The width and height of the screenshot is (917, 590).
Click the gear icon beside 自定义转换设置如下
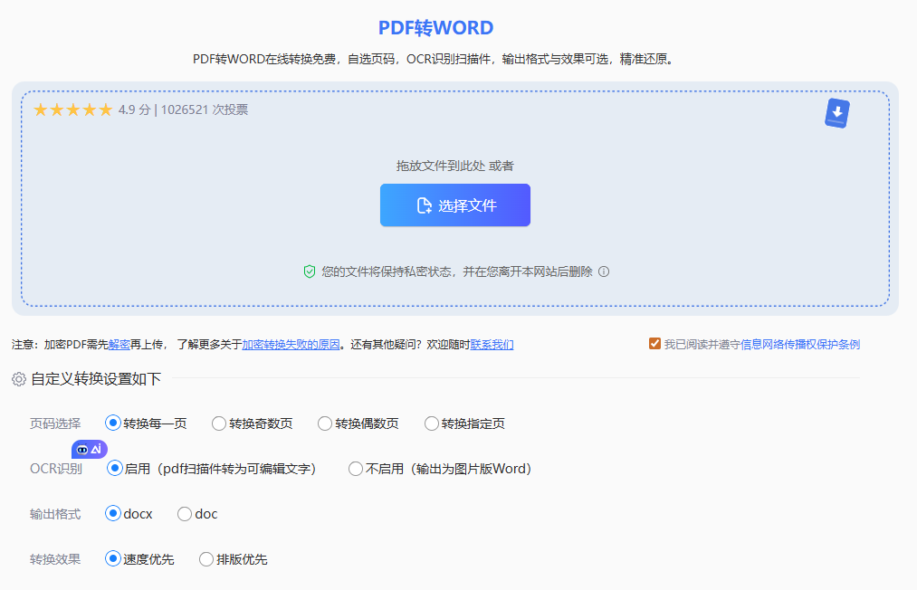tap(18, 379)
